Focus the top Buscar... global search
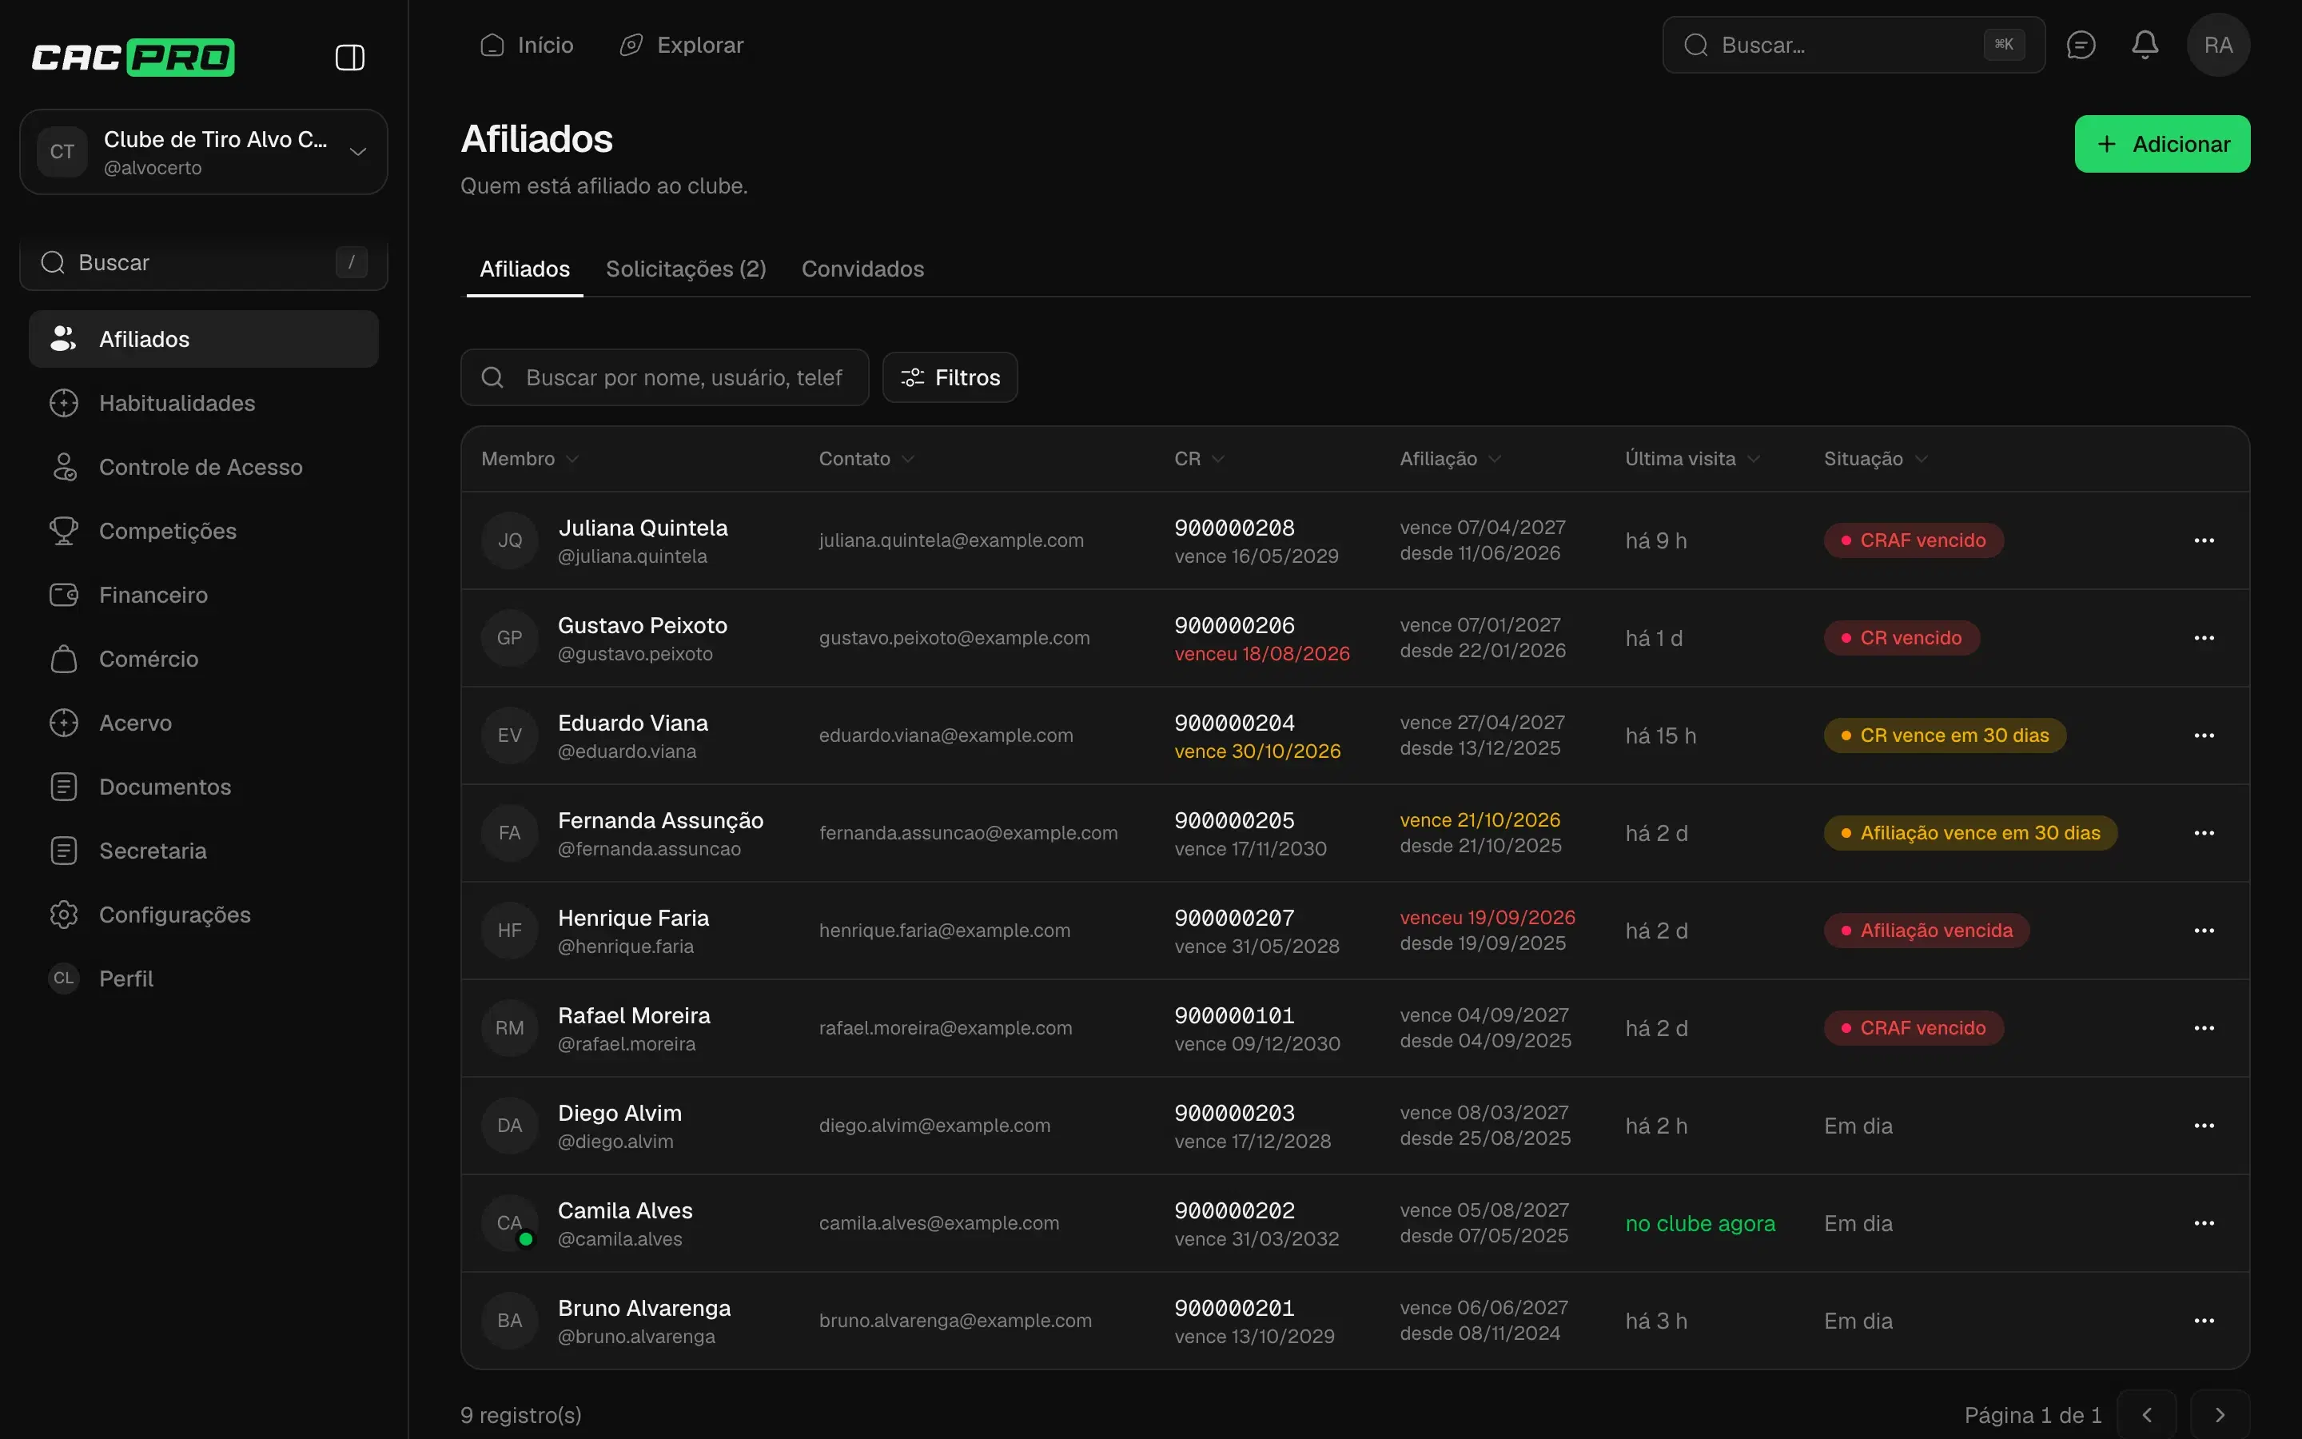 coord(1853,45)
